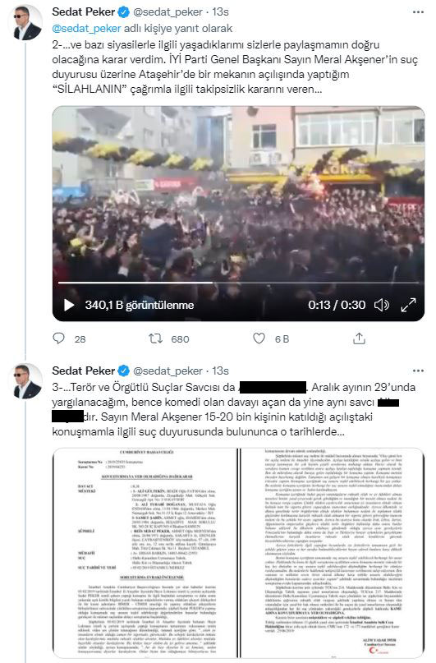Click the second tweet's 13s timestamp
This screenshot has height=663, width=436.
pyautogui.click(x=220, y=371)
